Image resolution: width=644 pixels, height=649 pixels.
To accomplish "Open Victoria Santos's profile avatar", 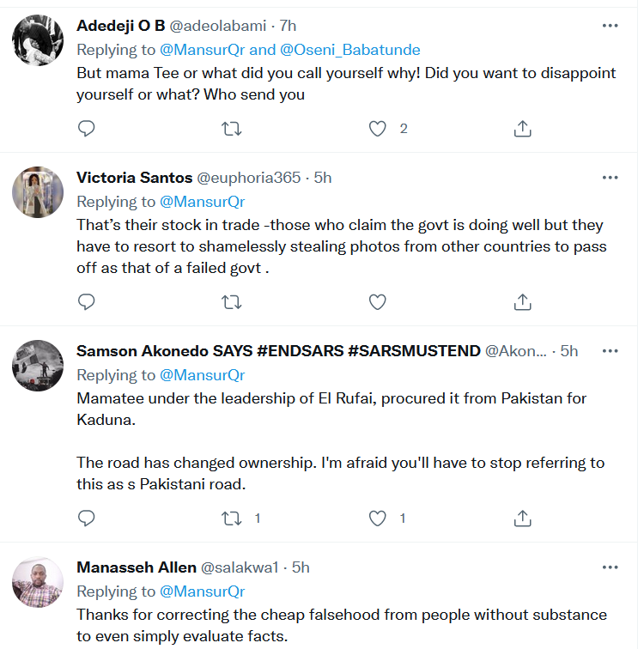I will [38, 192].
